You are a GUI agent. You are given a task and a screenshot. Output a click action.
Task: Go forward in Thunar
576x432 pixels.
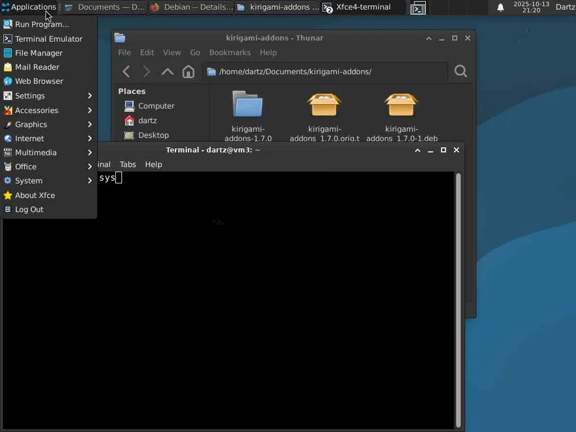point(147,71)
